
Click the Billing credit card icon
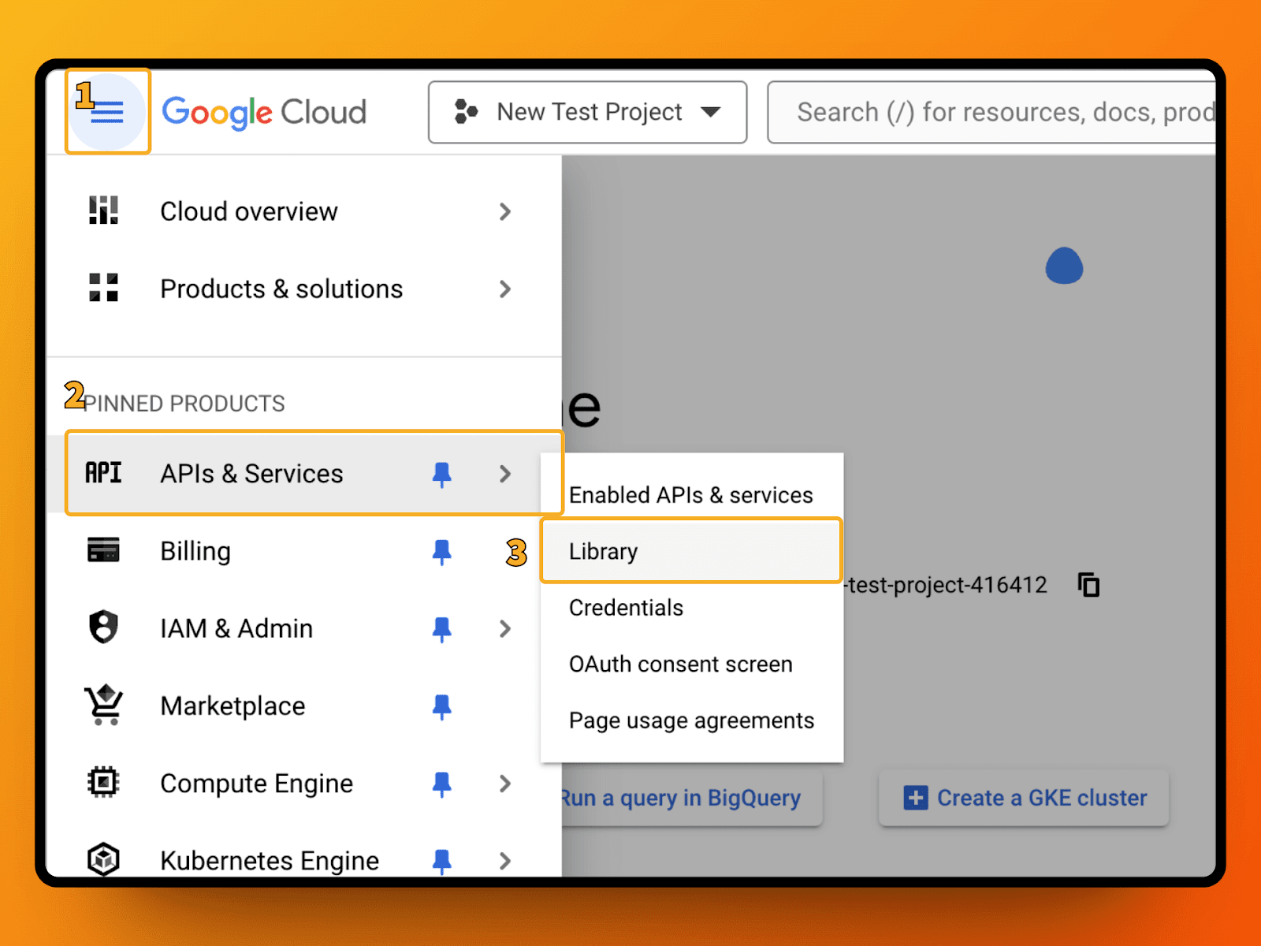click(103, 549)
